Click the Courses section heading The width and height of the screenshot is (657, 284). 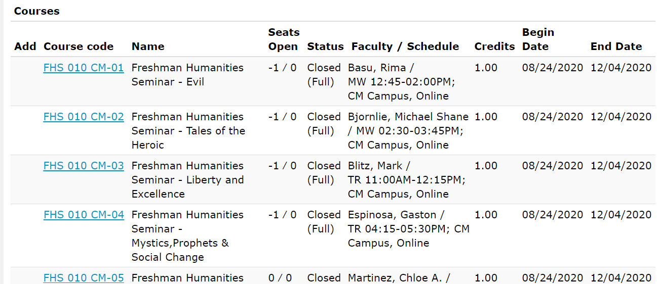(36, 11)
